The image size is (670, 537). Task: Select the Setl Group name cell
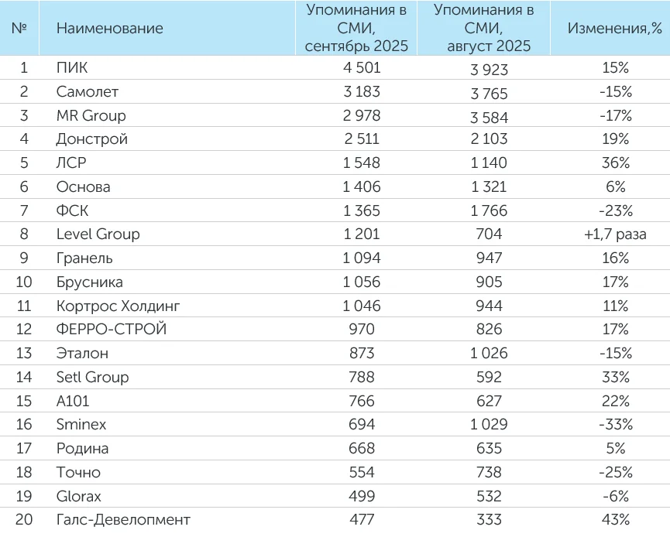point(92,378)
